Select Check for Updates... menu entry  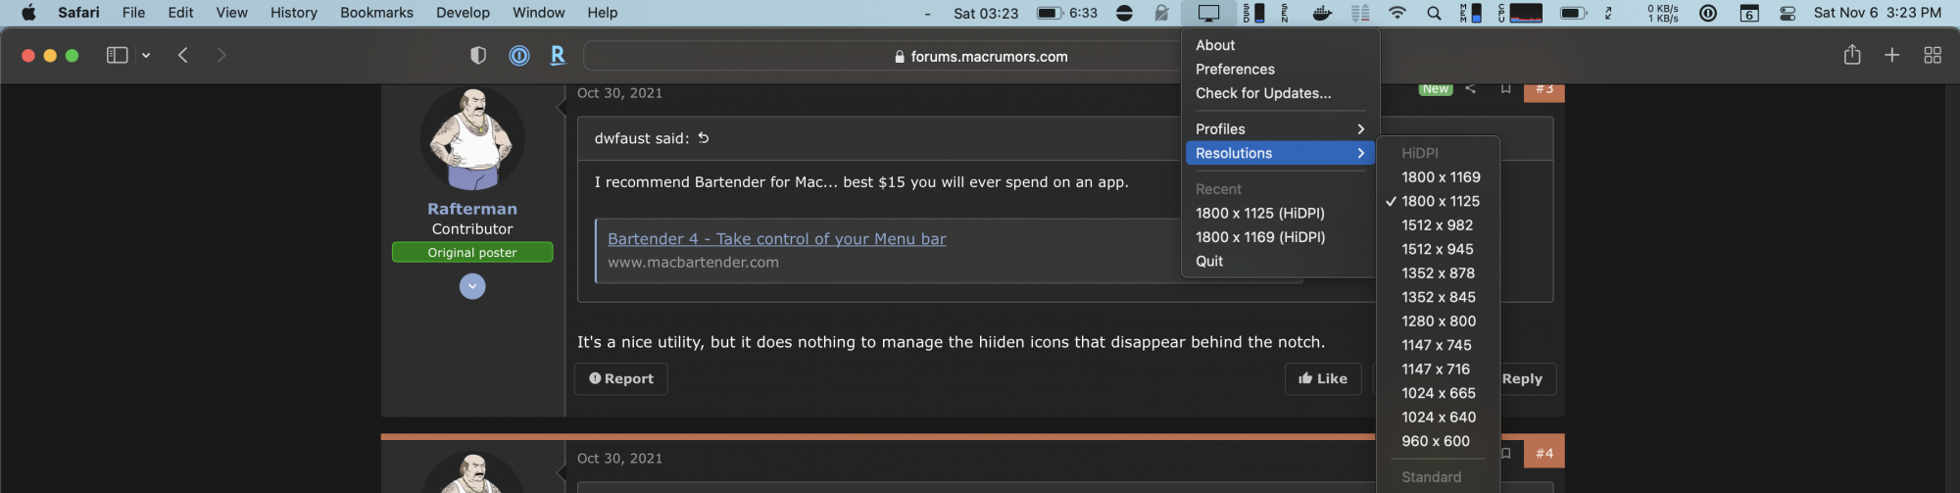[x=1280, y=93]
